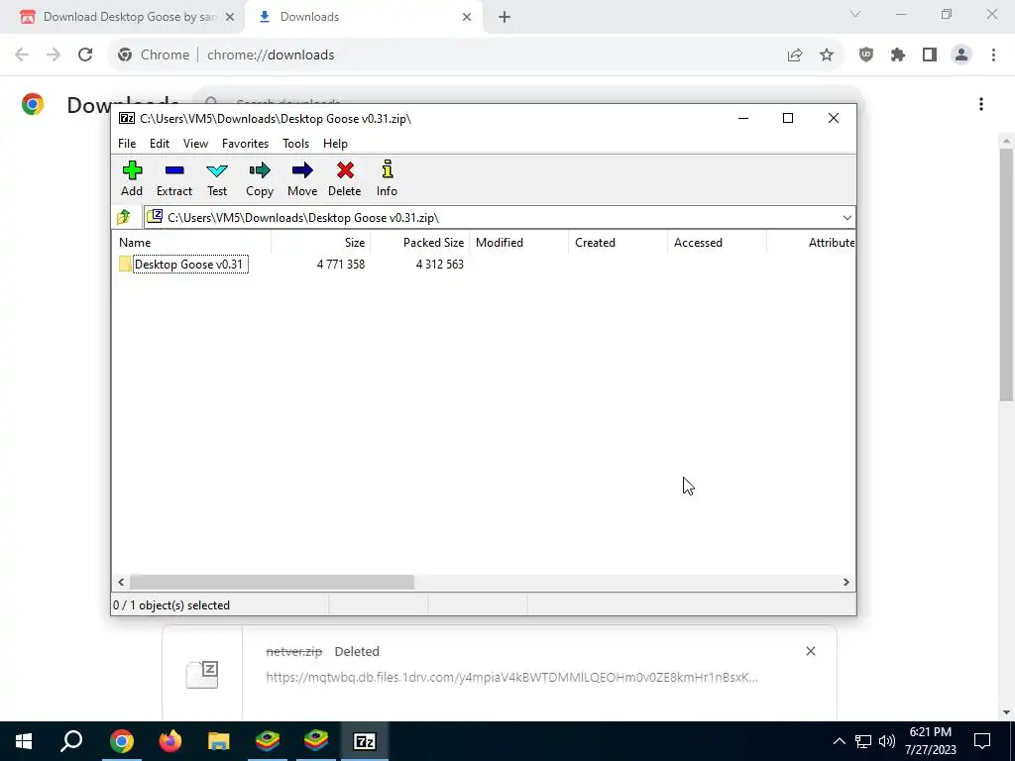This screenshot has height=761, width=1015.
Task: Close the Downloads Chrome tab
Action: tap(467, 17)
